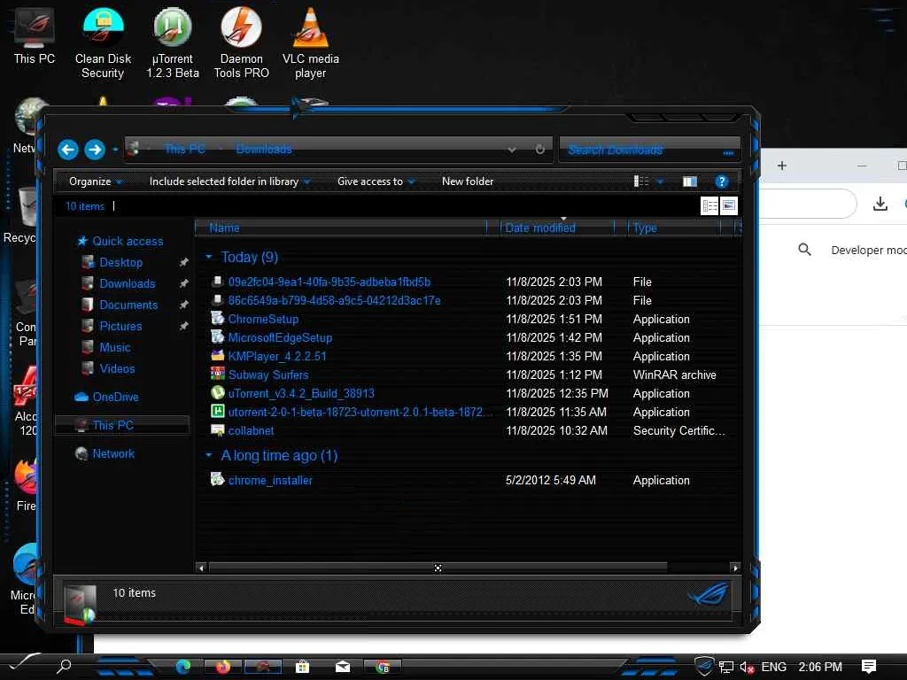The image size is (907, 680).
Task: Open OneDrive in the navigation pane
Action: point(115,398)
